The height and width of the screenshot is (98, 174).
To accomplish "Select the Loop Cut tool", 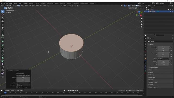I will (x=2, y=51).
